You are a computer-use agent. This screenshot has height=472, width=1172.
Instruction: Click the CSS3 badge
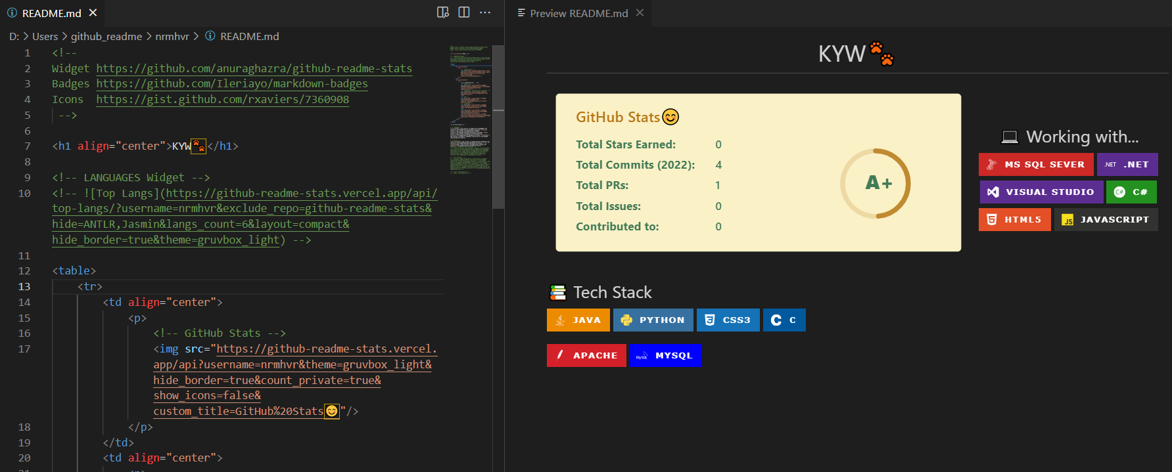pos(728,320)
